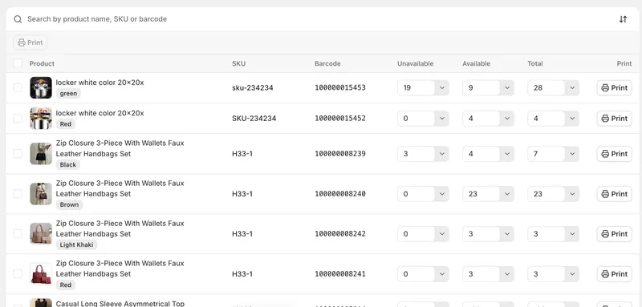Click the bulk Print button above the table
Viewport: 642px width, 307px height.
(30, 42)
